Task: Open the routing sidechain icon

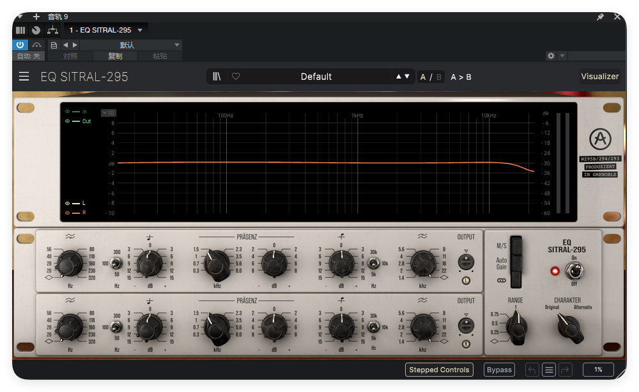Action: point(52,30)
